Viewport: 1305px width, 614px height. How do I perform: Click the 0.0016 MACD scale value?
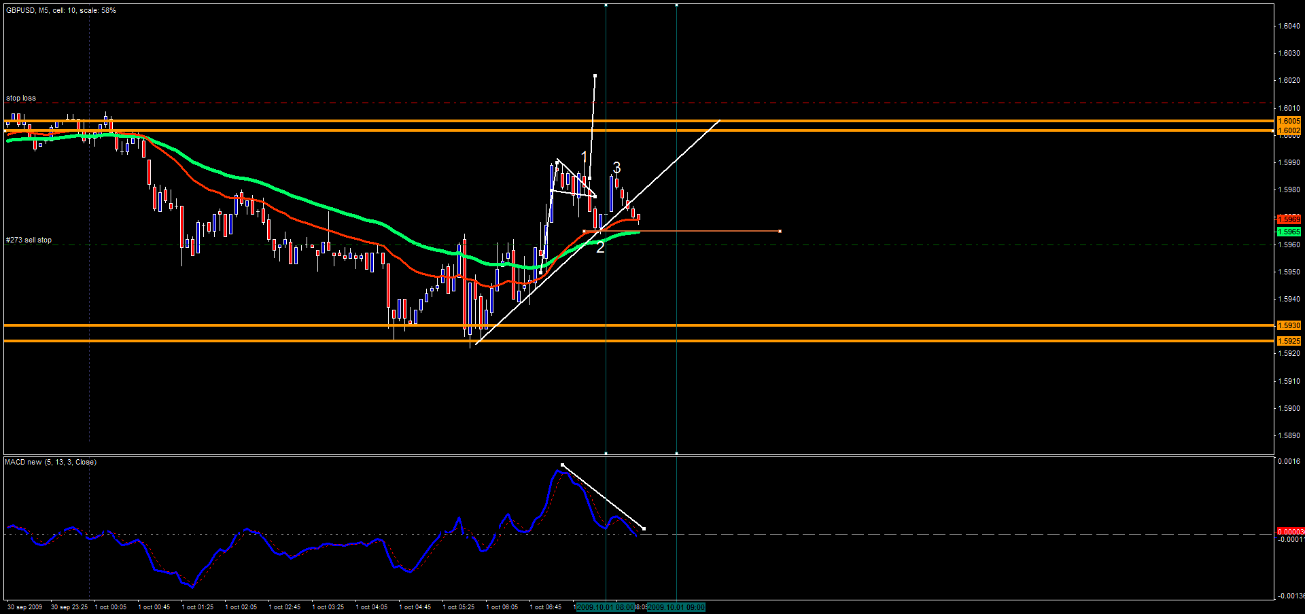(1289, 461)
